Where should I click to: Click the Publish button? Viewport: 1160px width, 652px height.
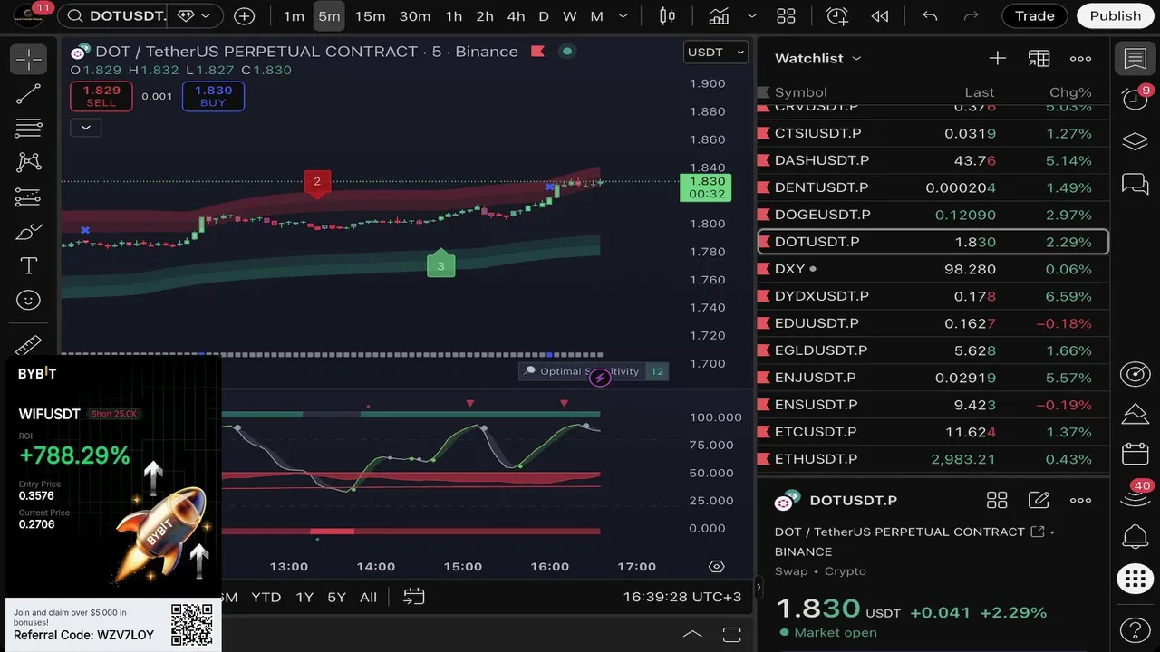pyautogui.click(x=1116, y=15)
